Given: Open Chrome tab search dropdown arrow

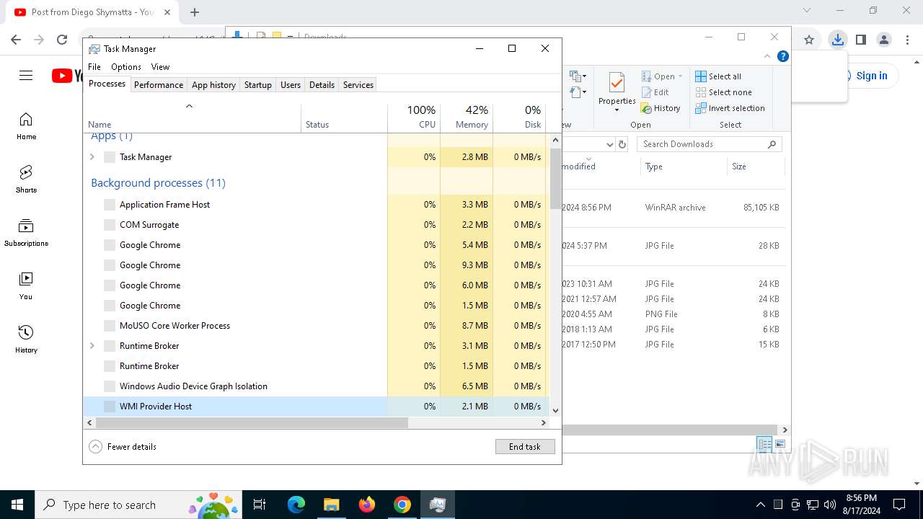Looking at the screenshot, I should pyautogui.click(x=807, y=11).
